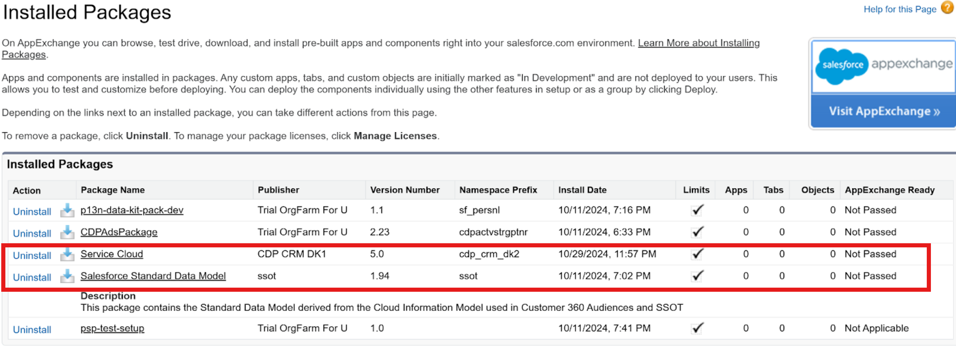Click the Package Name column header
The image size is (956, 346).
click(113, 190)
